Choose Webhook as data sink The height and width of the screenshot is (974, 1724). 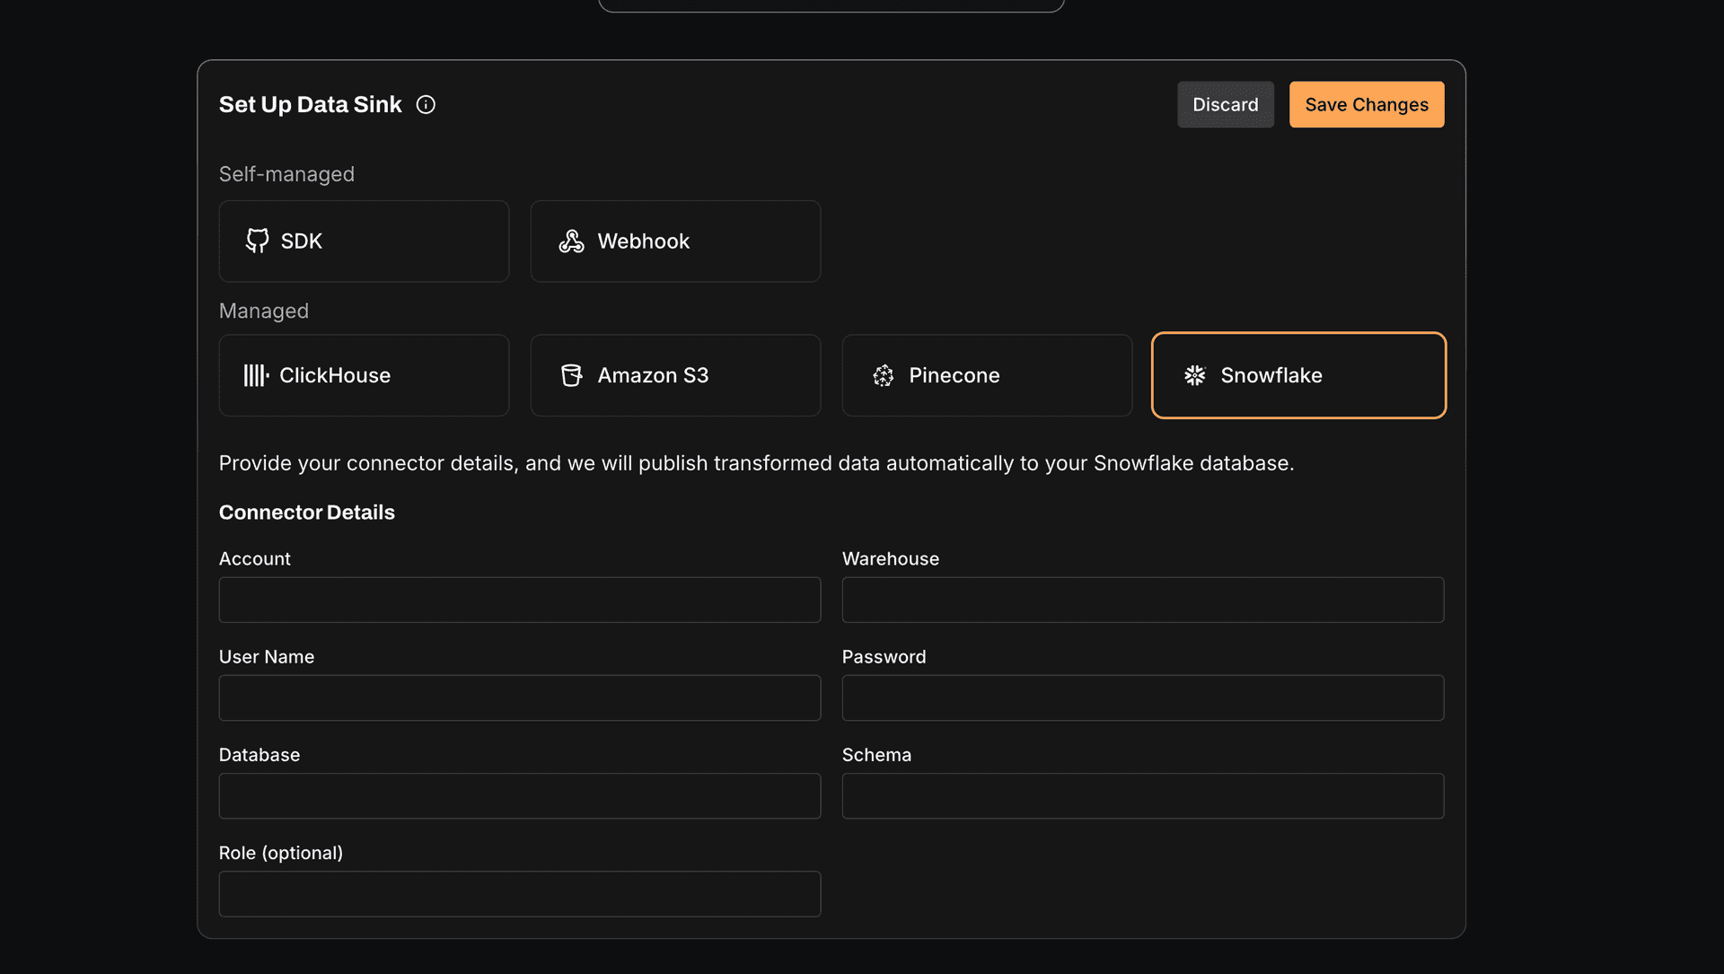point(675,241)
